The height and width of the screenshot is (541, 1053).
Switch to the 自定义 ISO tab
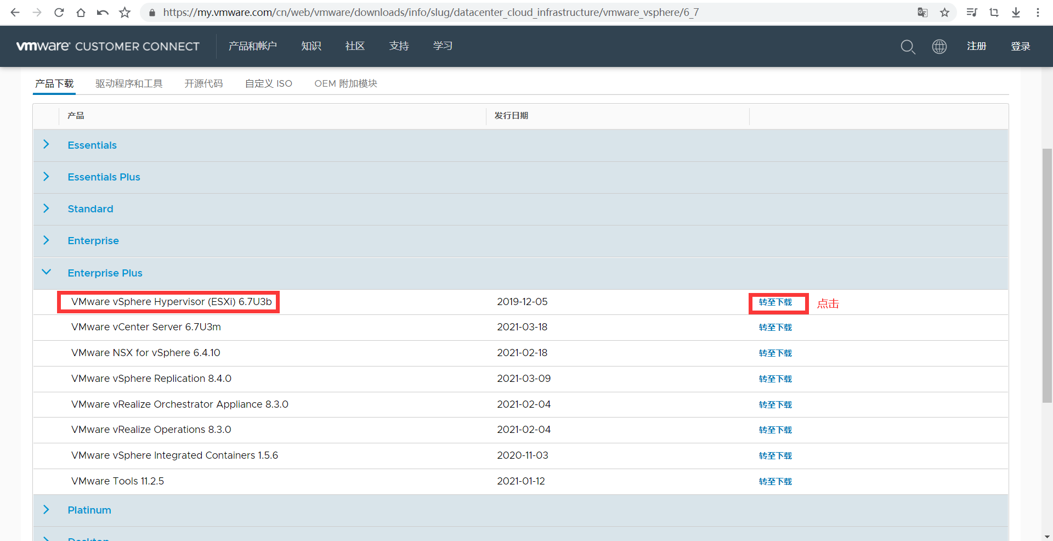tap(269, 83)
